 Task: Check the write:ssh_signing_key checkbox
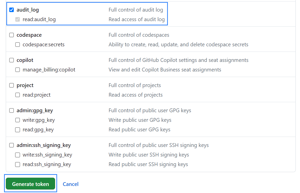[x=18, y=155]
